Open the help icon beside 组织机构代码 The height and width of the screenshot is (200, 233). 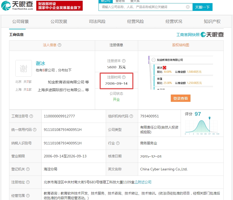(x=131, y=116)
